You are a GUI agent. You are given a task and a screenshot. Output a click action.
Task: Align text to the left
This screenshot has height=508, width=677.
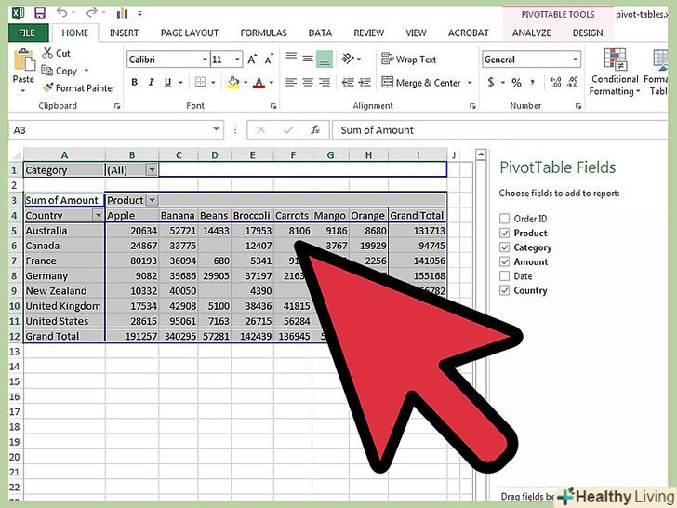(291, 82)
